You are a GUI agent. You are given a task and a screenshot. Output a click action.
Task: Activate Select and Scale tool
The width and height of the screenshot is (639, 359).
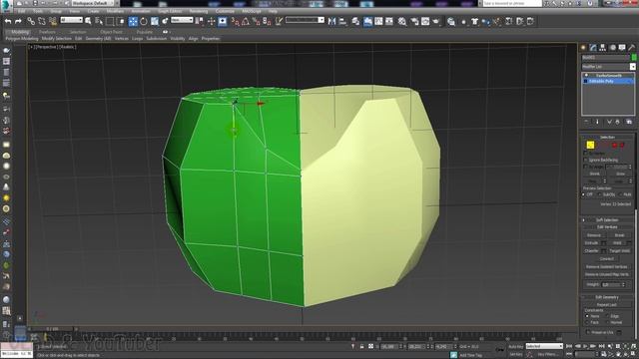click(155, 21)
